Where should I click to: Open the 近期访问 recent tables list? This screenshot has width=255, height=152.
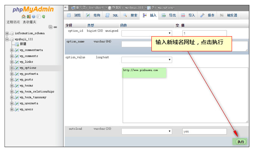(x=13, y=22)
